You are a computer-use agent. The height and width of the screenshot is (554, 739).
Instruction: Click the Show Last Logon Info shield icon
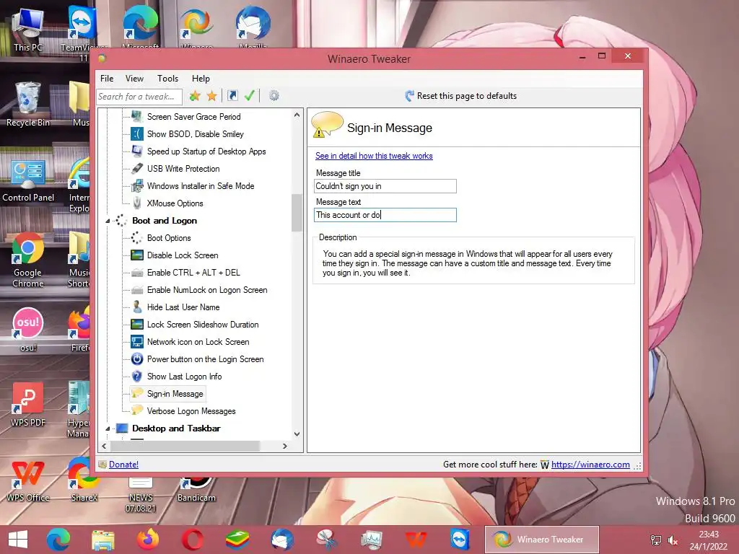tap(137, 377)
